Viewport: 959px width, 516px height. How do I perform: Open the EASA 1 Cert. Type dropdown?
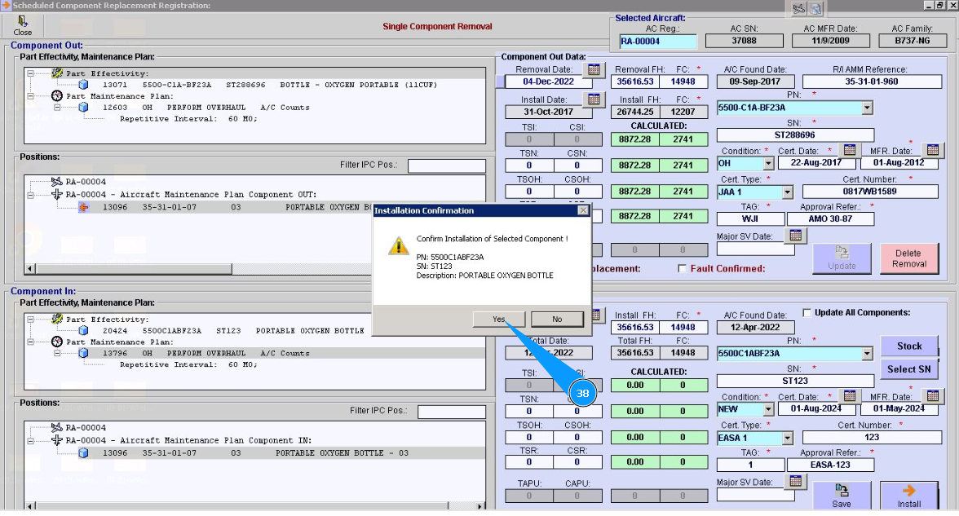[x=787, y=439]
